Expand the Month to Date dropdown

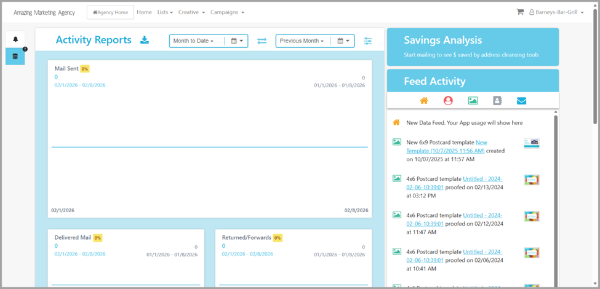click(193, 41)
